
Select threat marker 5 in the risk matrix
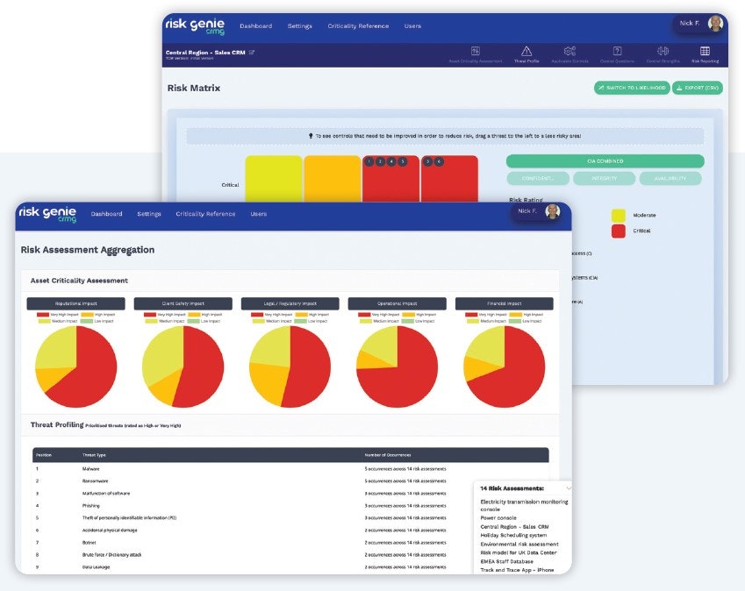(x=402, y=162)
